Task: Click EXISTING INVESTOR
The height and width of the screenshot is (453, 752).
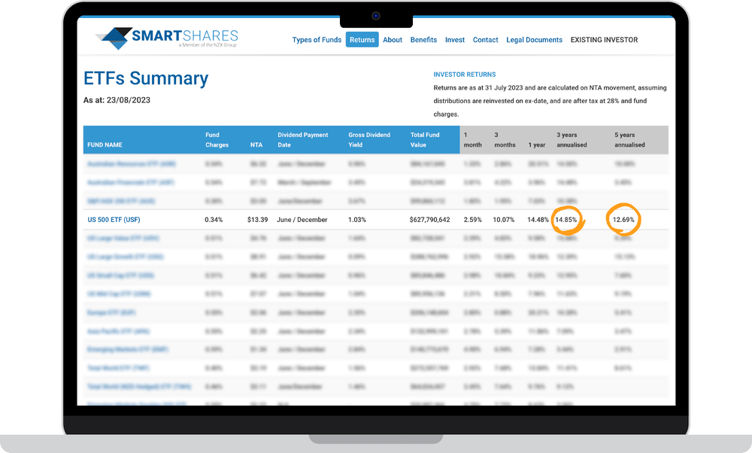Action: pyautogui.click(x=604, y=40)
